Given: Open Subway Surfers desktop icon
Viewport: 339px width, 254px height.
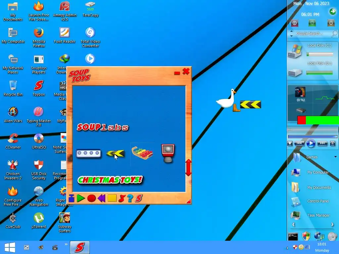Looking at the screenshot, I should click(65, 223).
